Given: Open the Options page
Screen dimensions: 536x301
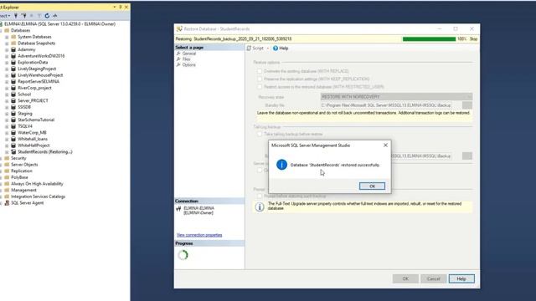Looking at the screenshot, I should pos(188,65).
